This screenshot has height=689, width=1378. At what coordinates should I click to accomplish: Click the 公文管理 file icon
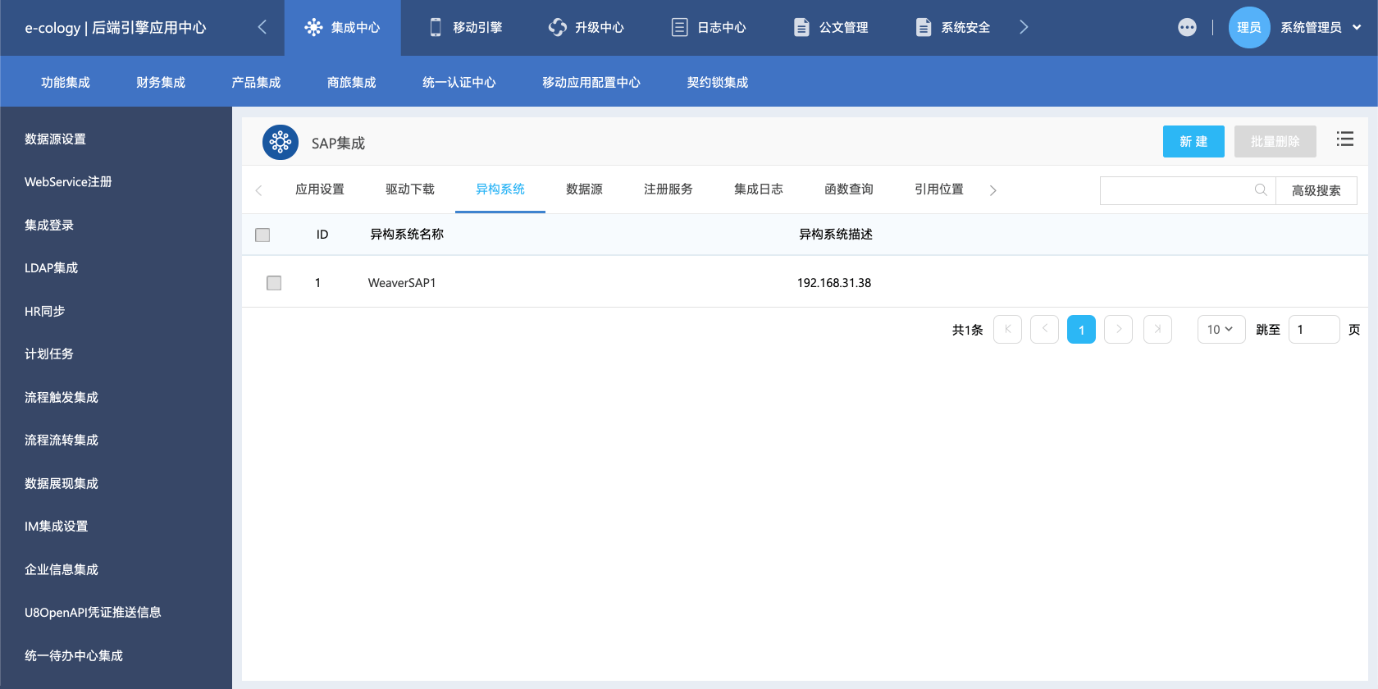click(x=801, y=27)
